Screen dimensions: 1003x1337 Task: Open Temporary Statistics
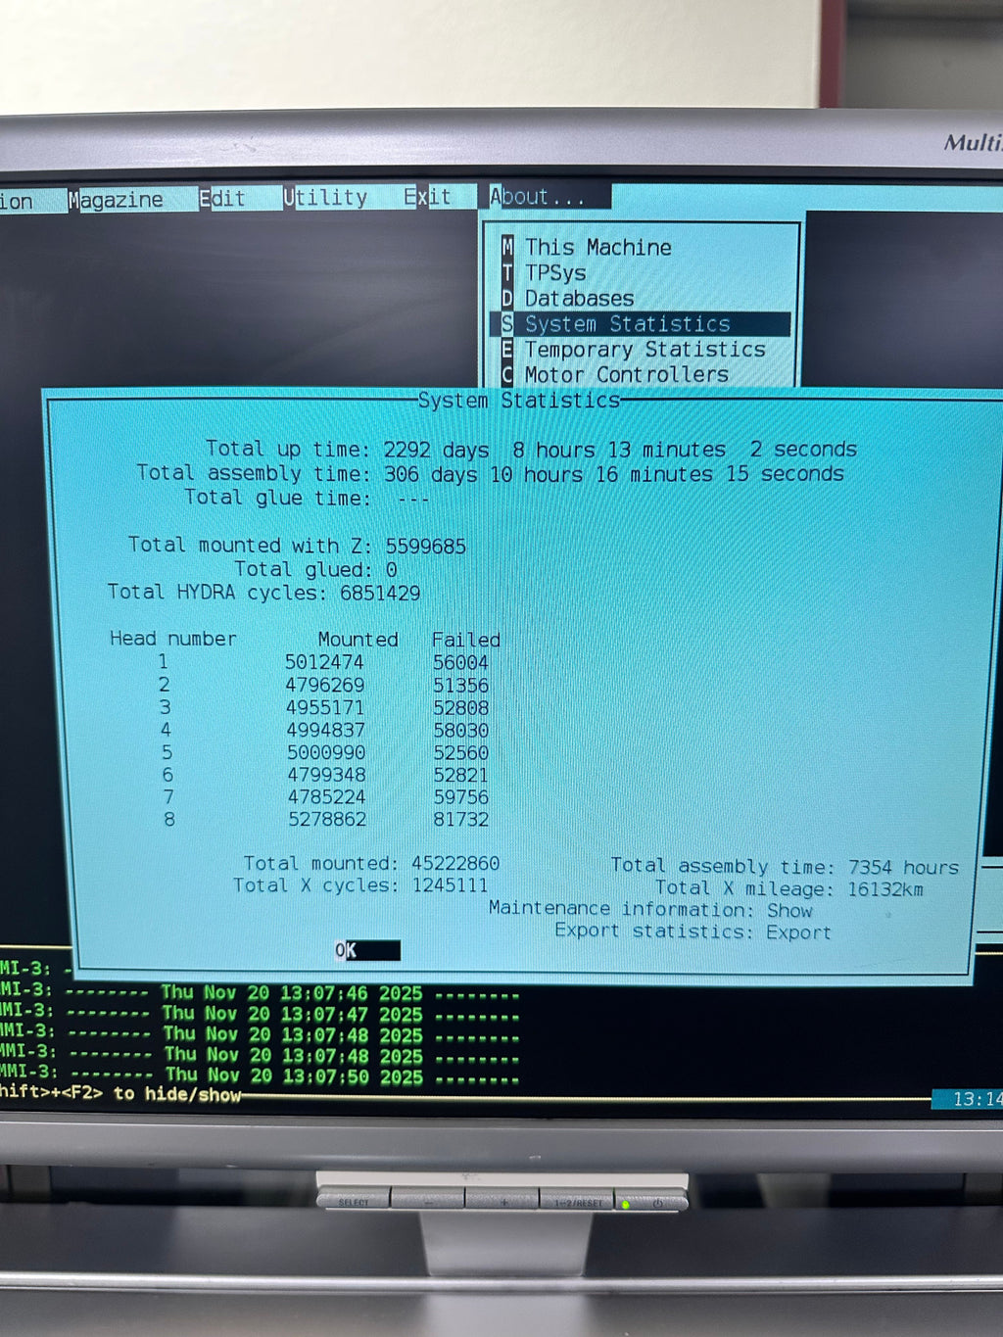[x=645, y=350]
